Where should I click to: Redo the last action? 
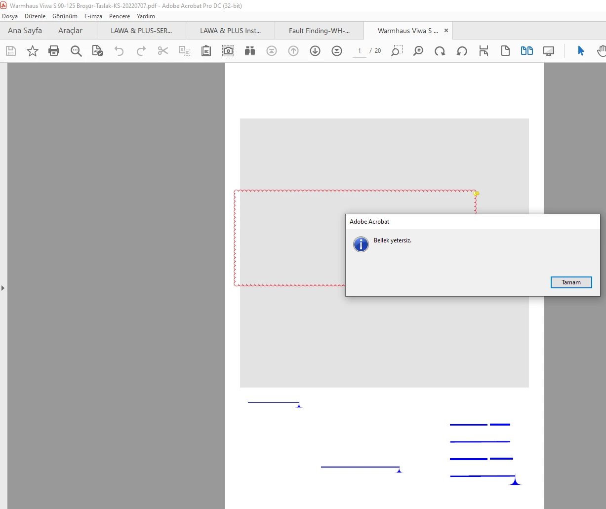(x=141, y=51)
